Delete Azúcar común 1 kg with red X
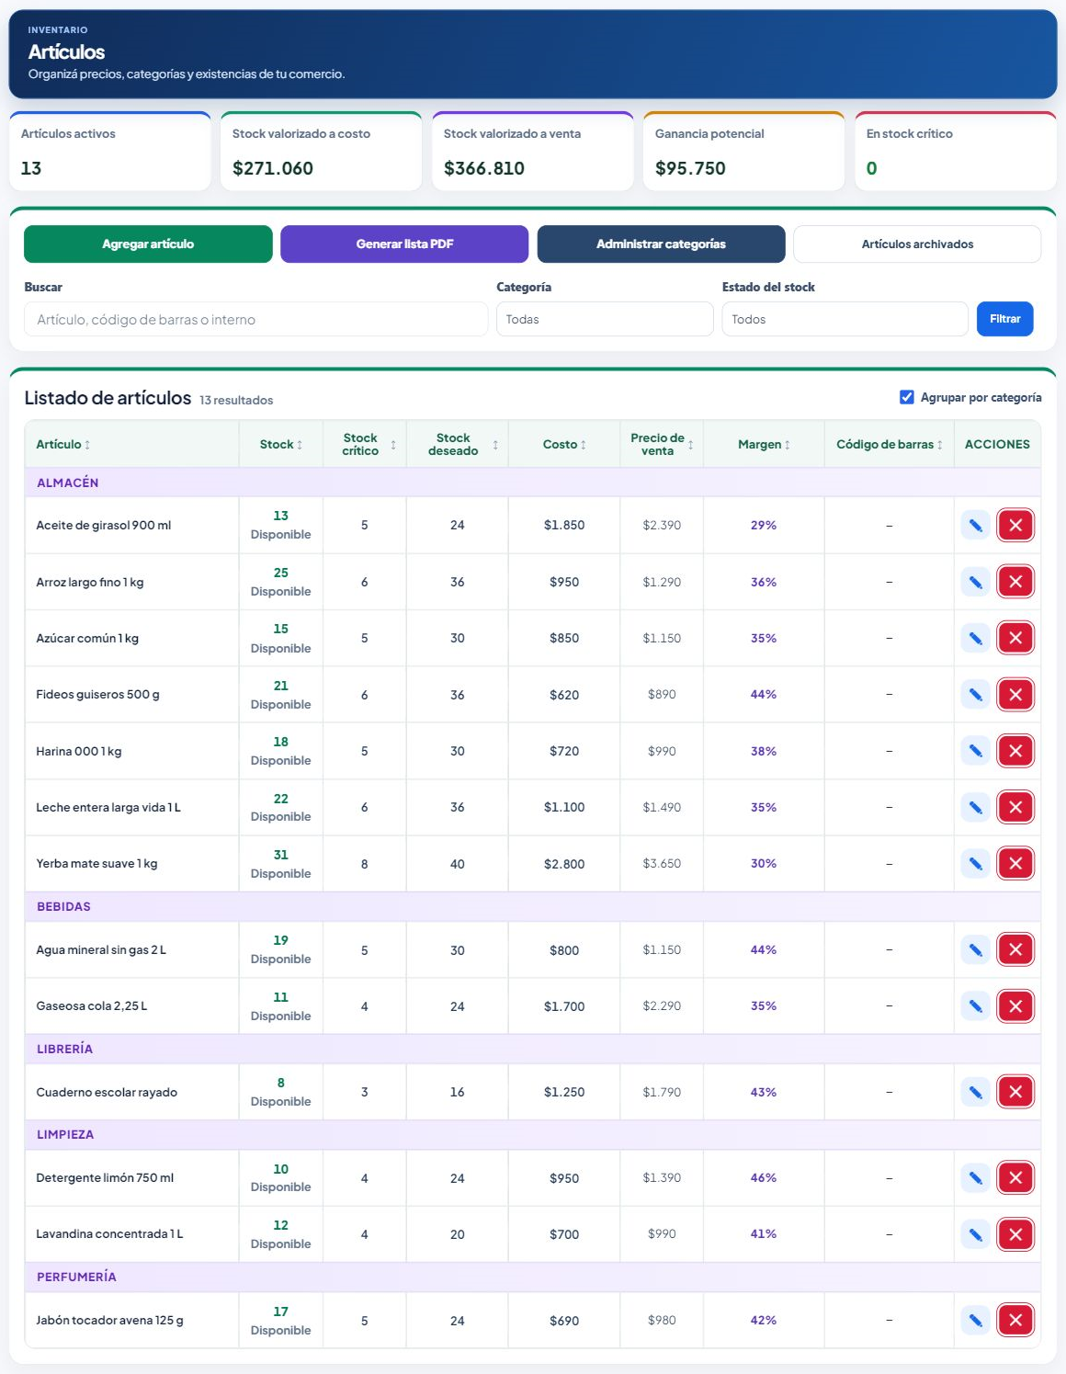This screenshot has height=1374, width=1066. [1015, 638]
